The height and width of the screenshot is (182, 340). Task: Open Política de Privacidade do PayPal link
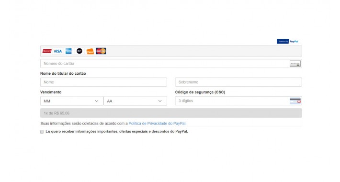[157, 124]
